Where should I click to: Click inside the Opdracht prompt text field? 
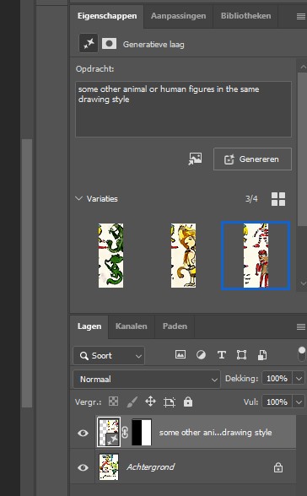click(x=183, y=109)
